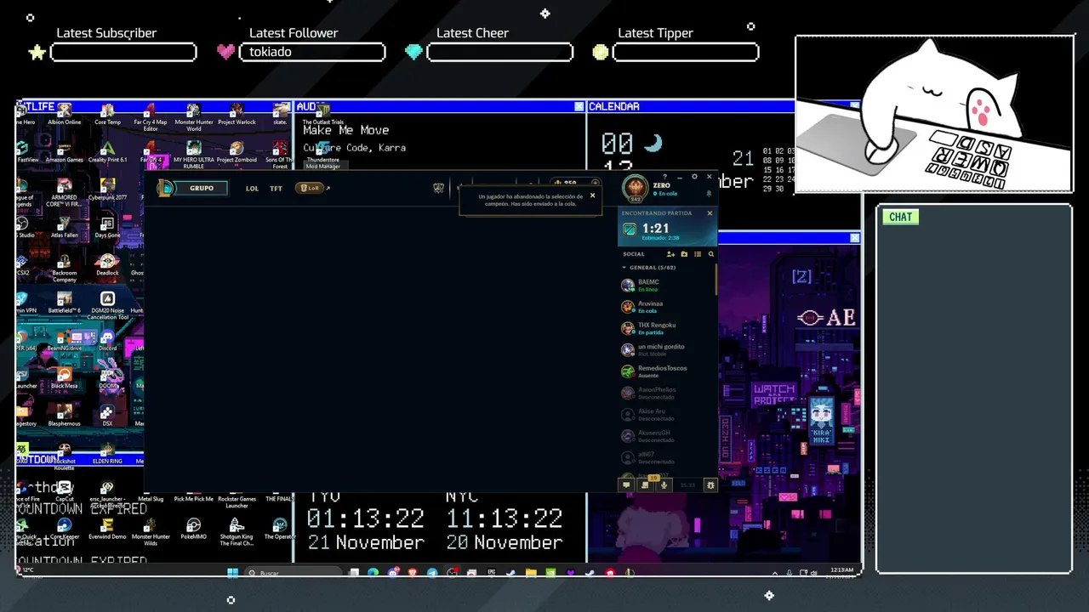1089x612 pixels.
Task: Select offline friend AaronPhelios
Action: (x=667, y=393)
